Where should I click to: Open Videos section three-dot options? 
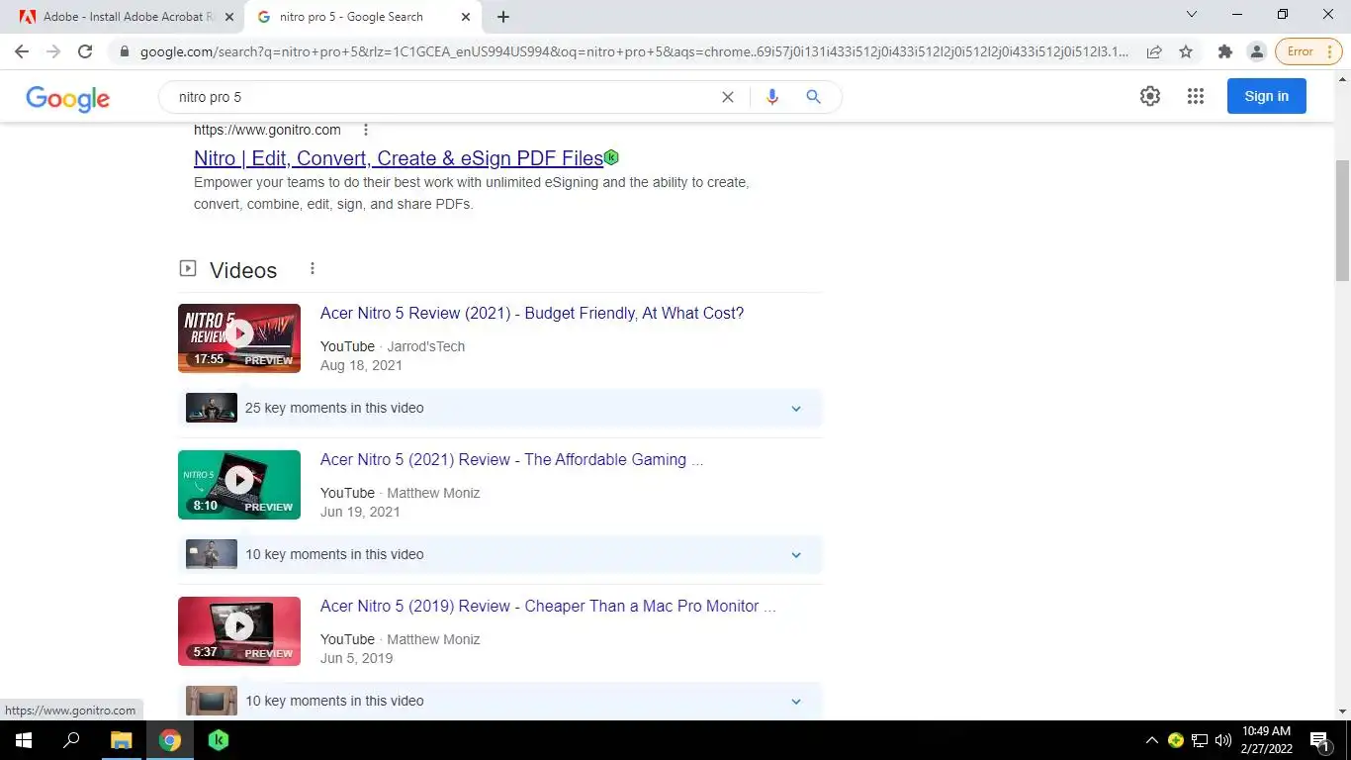click(x=313, y=269)
